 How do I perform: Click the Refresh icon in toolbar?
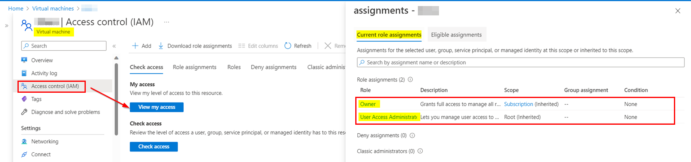288,46
